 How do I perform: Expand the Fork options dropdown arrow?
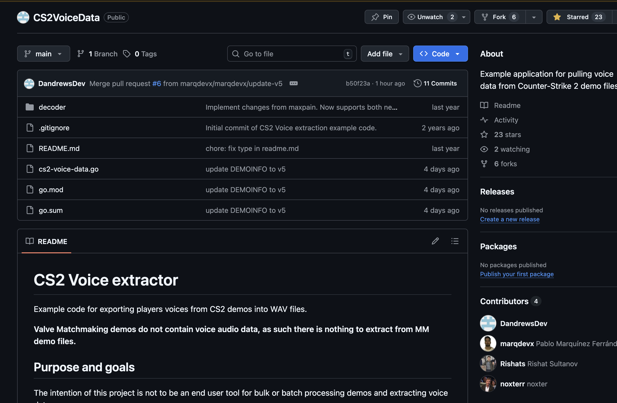[534, 17]
